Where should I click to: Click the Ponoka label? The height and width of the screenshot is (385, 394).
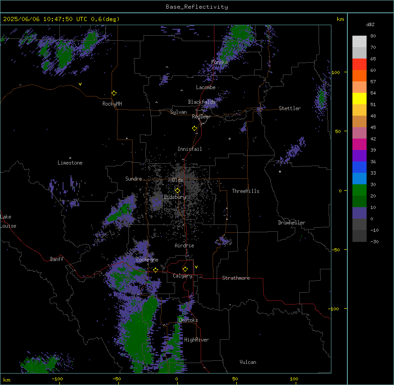click(219, 62)
